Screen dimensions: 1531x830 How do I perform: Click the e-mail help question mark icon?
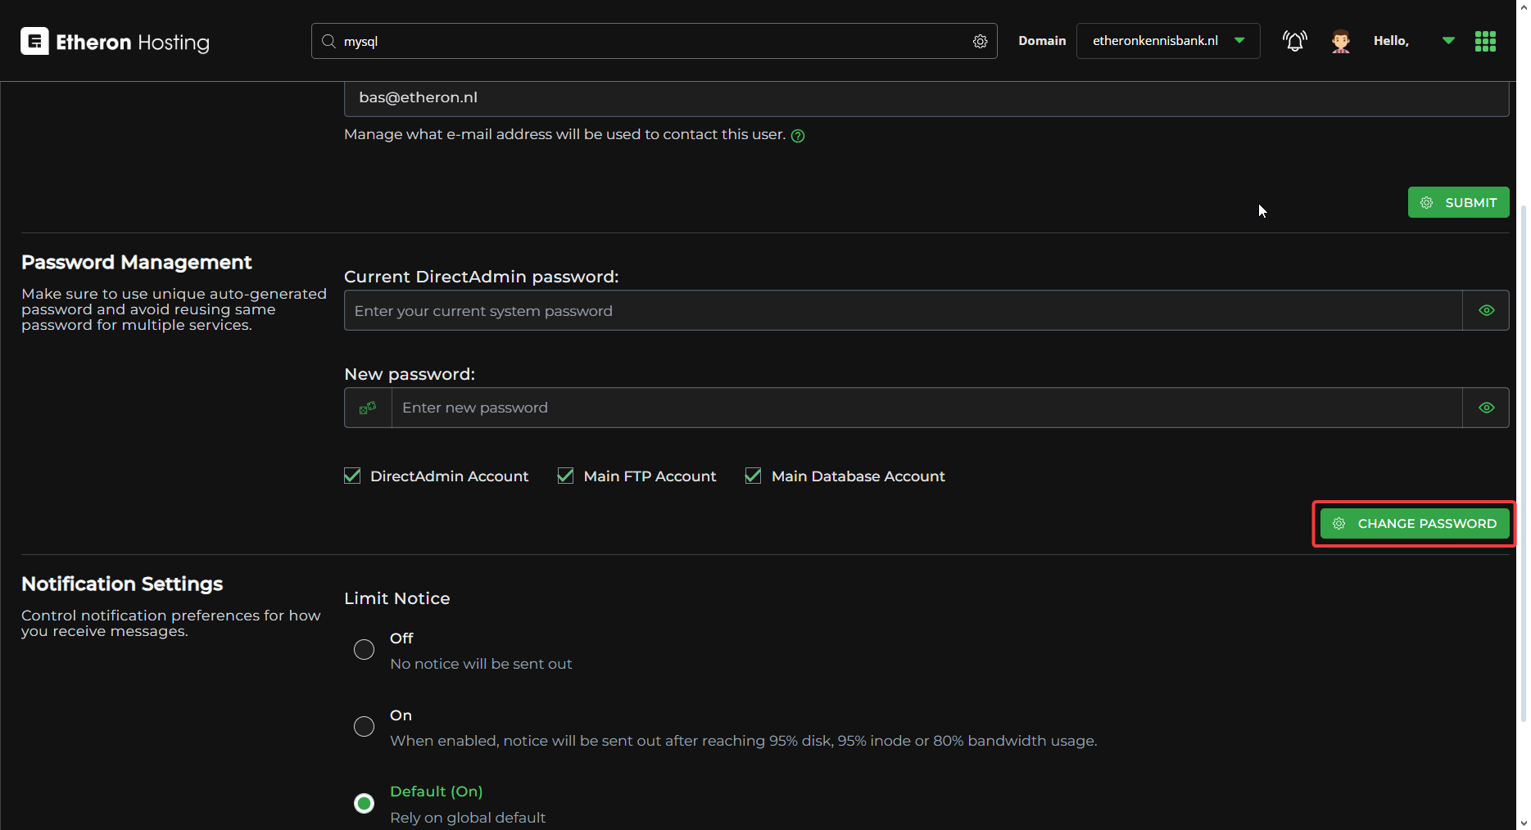798,136
